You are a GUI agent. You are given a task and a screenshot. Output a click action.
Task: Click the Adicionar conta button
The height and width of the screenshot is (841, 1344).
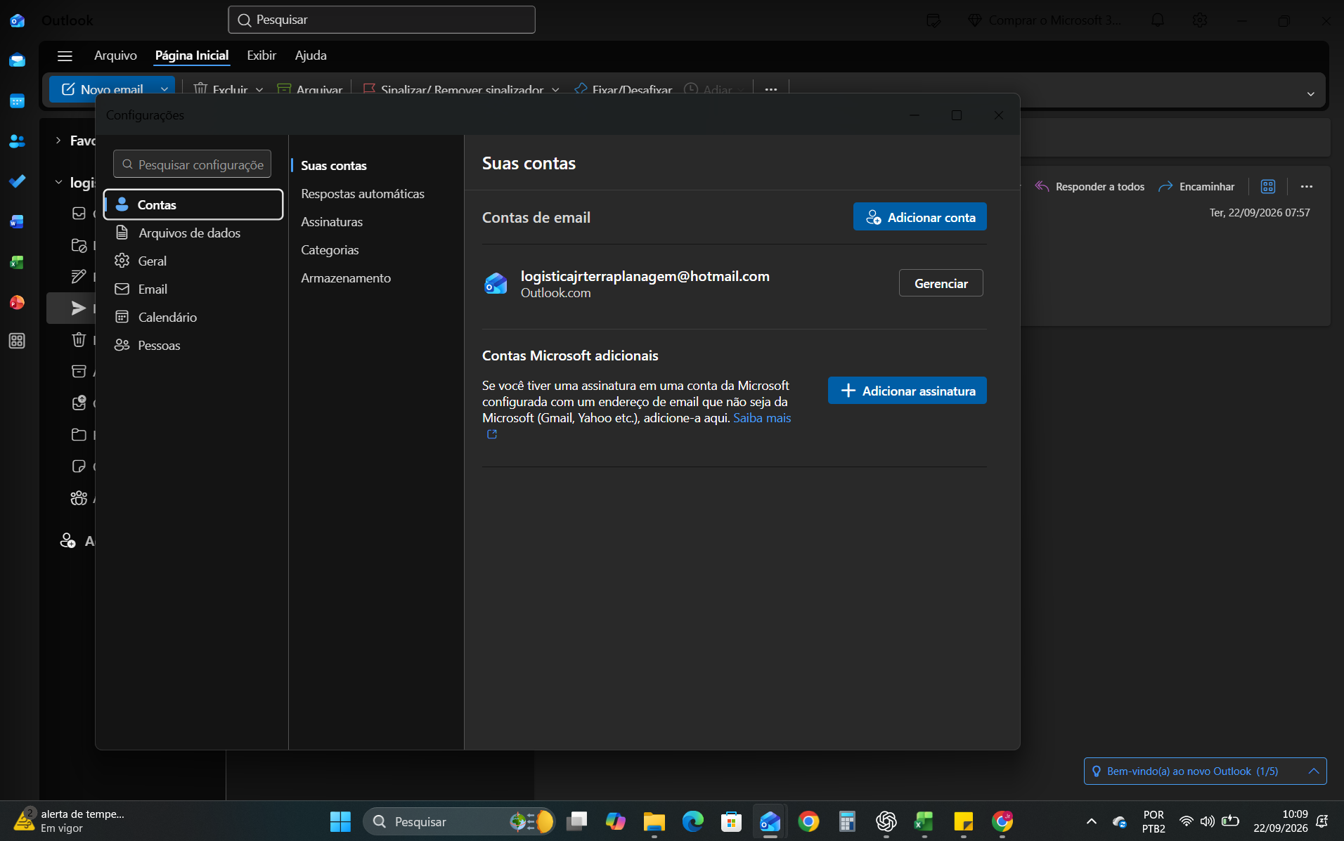919,216
